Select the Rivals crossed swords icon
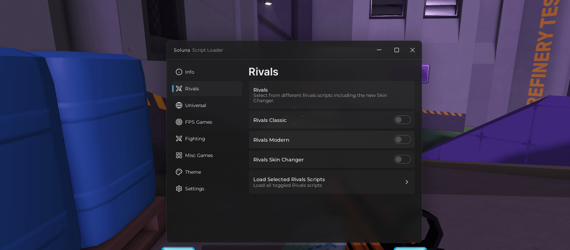The height and width of the screenshot is (250, 570). pyautogui.click(x=179, y=89)
